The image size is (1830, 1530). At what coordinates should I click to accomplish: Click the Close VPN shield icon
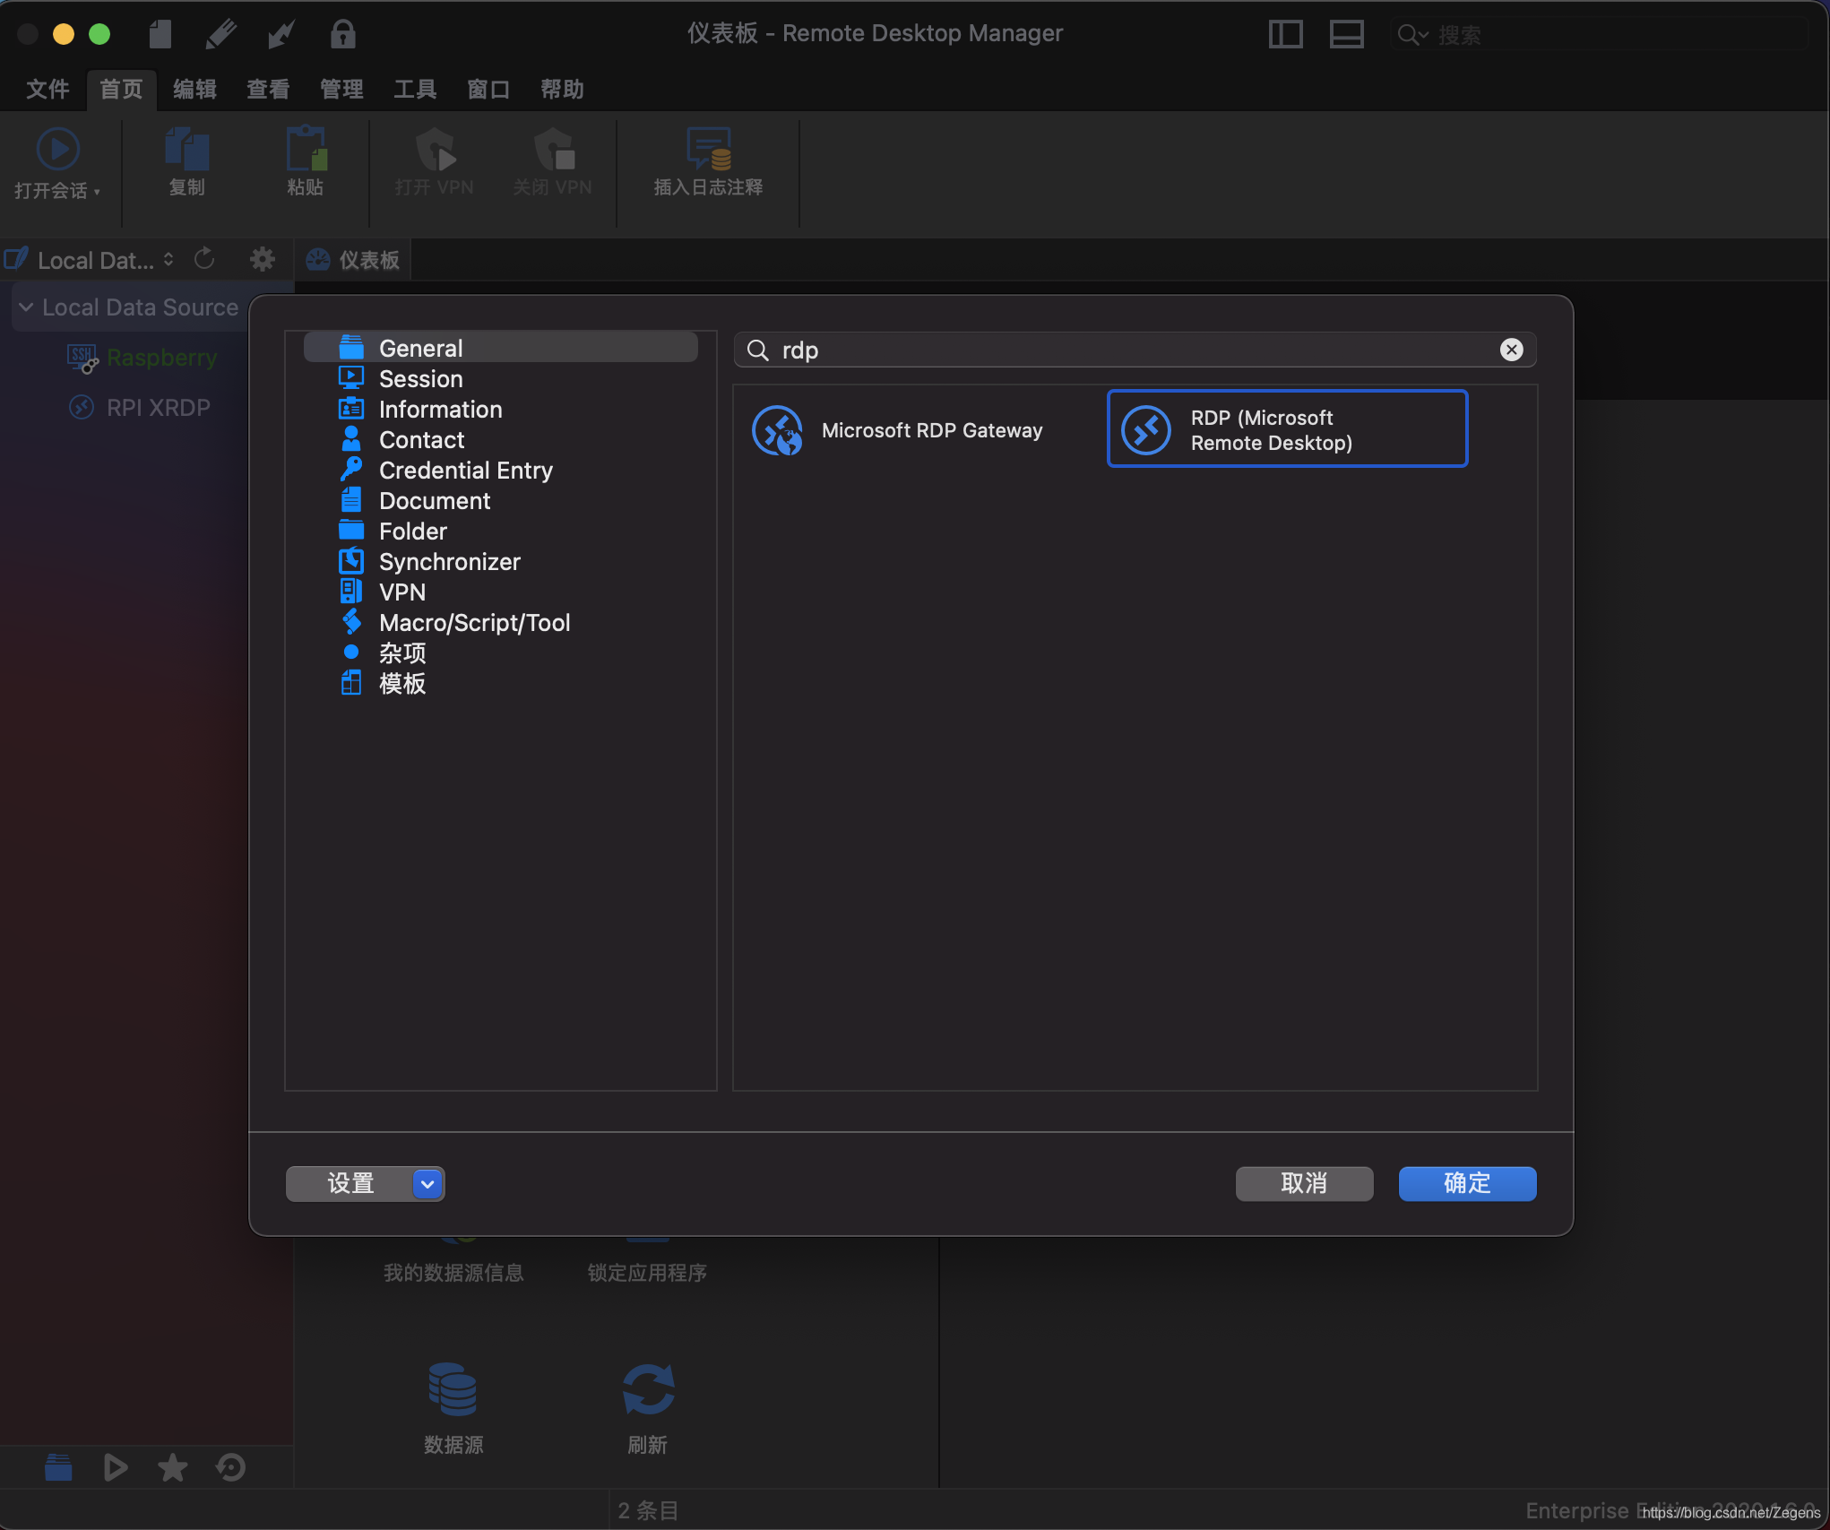[553, 149]
